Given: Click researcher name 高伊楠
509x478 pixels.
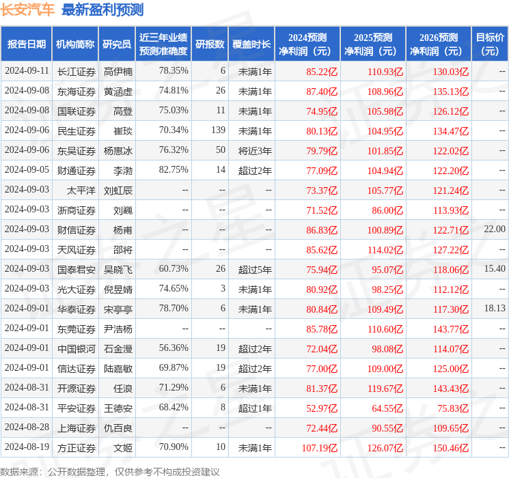Looking at the screenshot, I should (118, 72).
